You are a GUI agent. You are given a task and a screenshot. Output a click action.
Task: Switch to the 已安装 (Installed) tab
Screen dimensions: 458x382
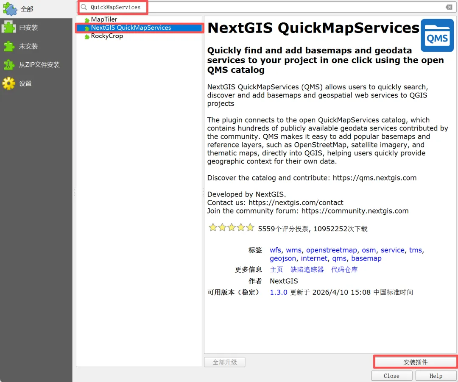point(36,28)
